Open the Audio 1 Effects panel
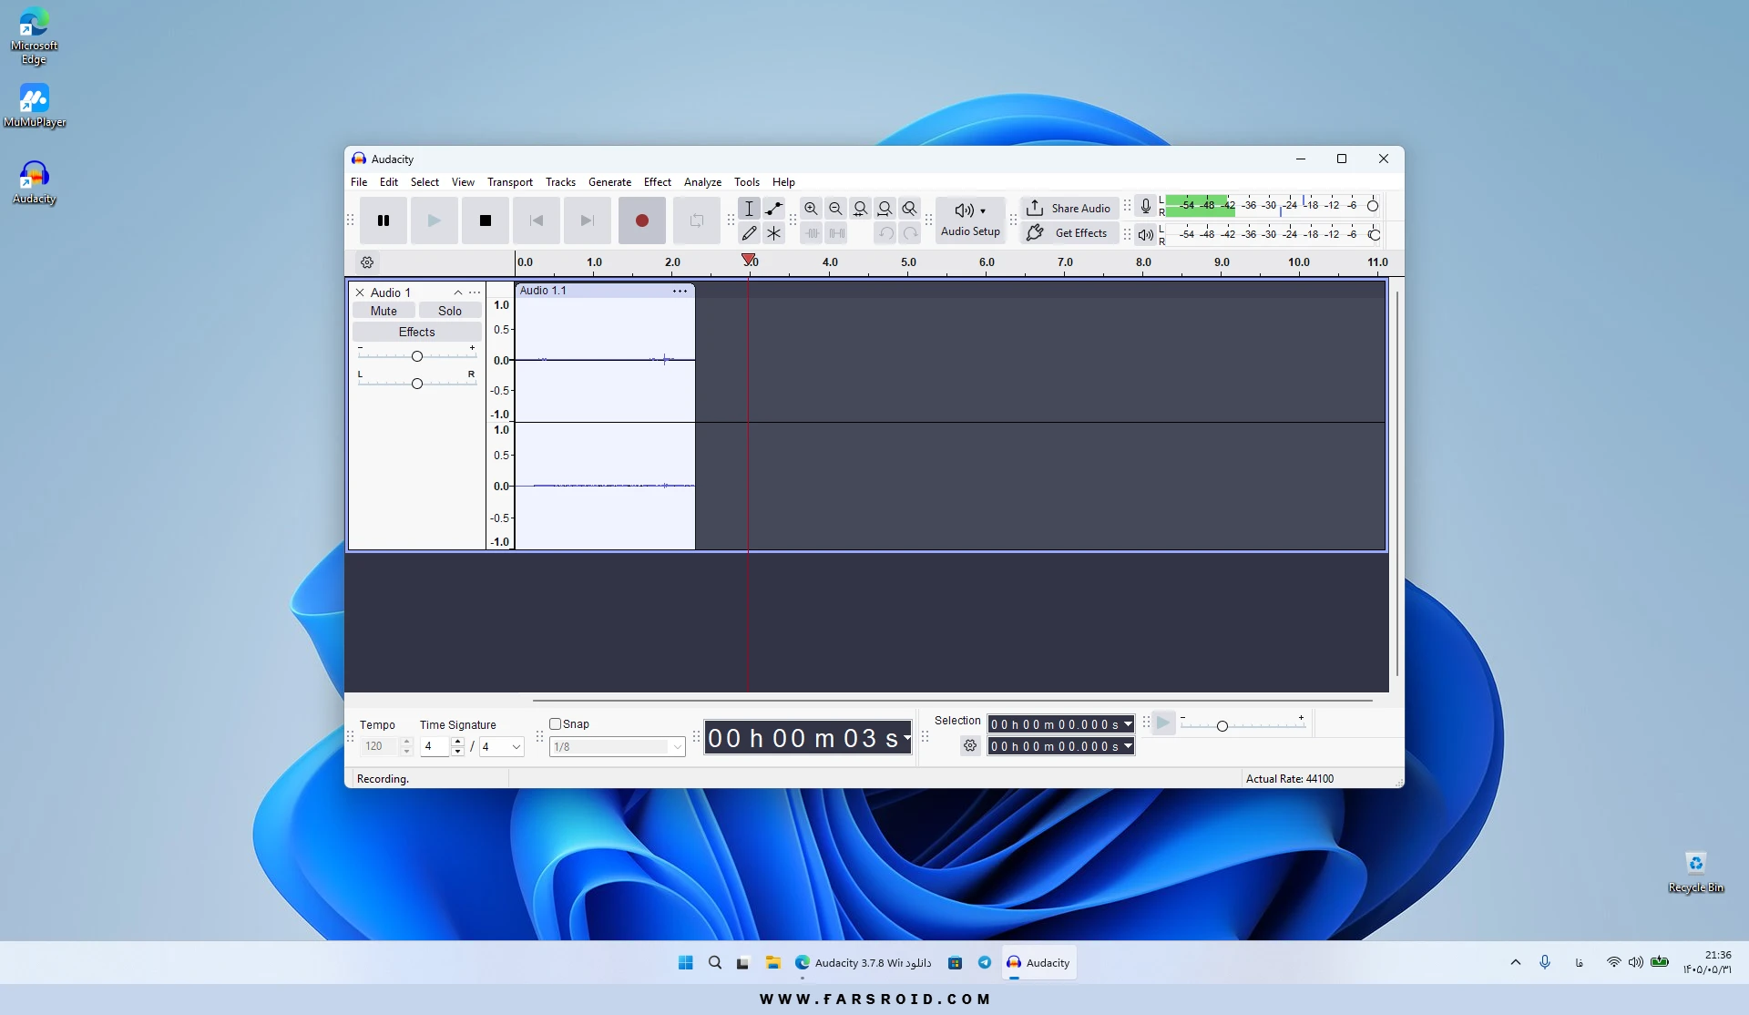The image size is (1749, 1015). pyautogui.click(x=416, y=333)
